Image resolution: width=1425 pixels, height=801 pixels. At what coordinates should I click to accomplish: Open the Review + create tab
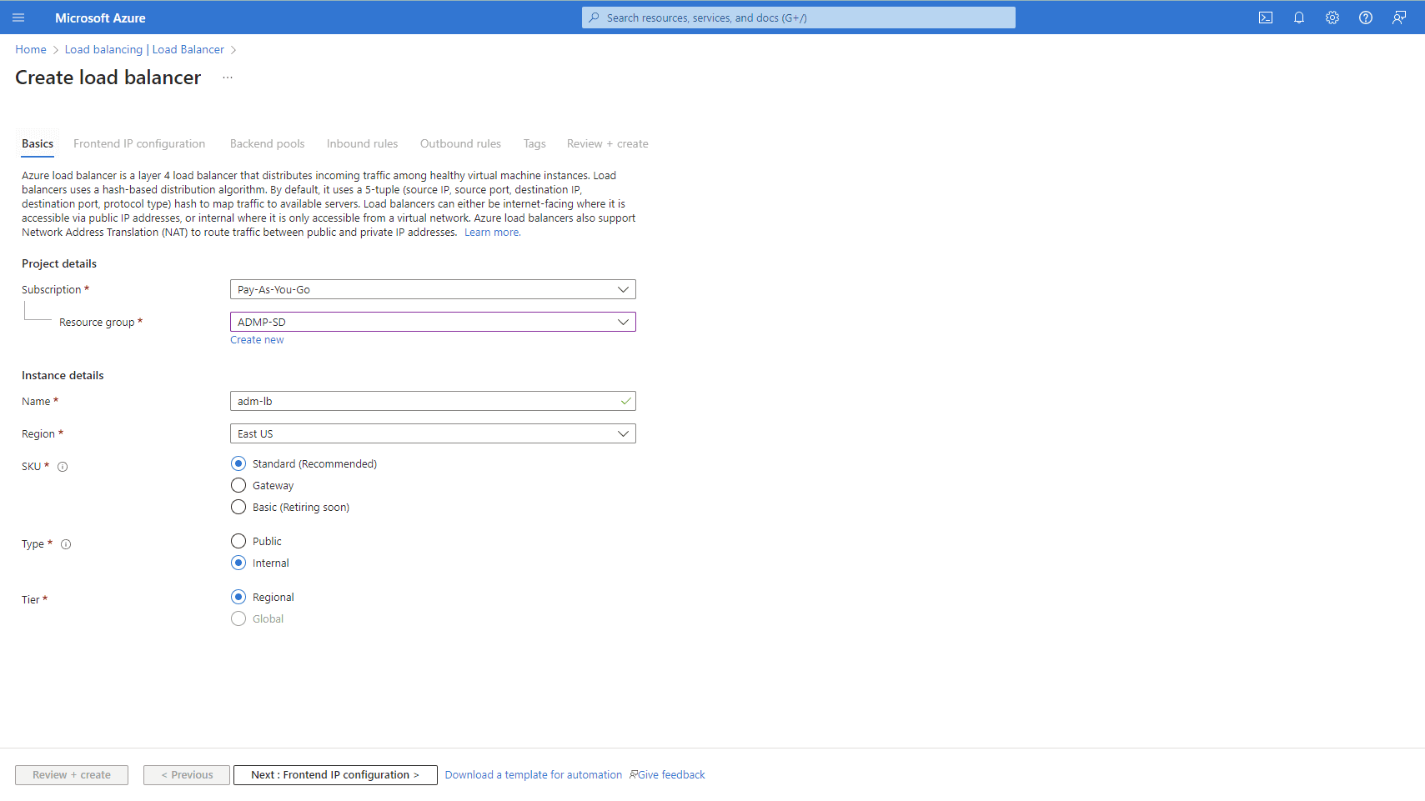(607, 143)
